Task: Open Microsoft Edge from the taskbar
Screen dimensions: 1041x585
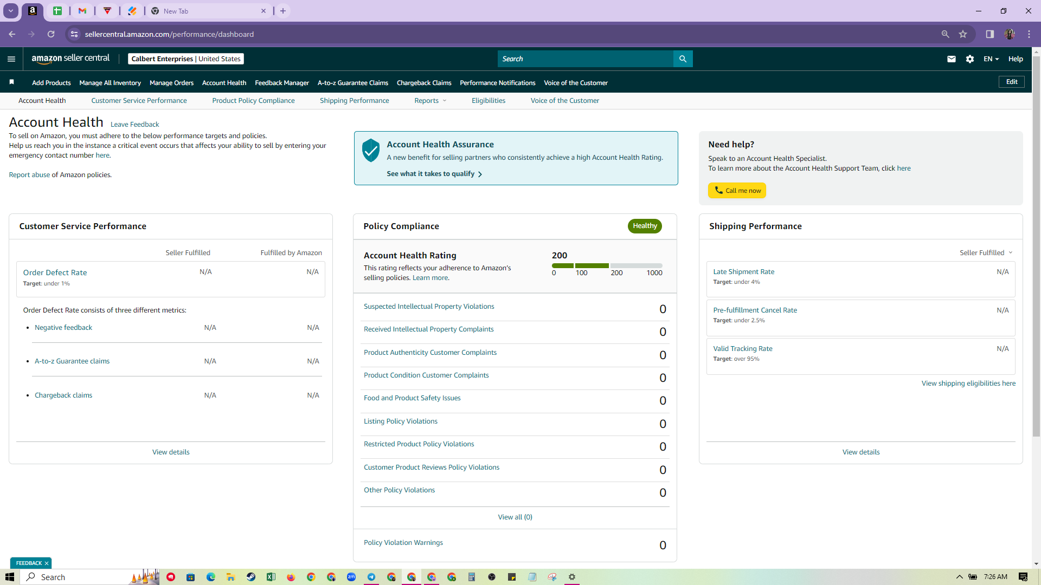Action: tap(211, 577)
